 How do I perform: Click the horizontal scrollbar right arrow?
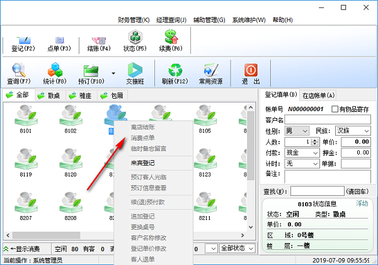click(243, 235)
